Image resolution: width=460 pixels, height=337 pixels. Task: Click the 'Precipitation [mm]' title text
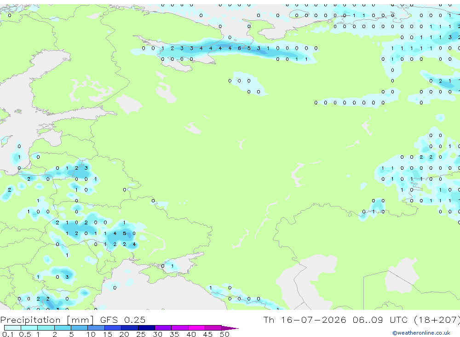(47, 320)
